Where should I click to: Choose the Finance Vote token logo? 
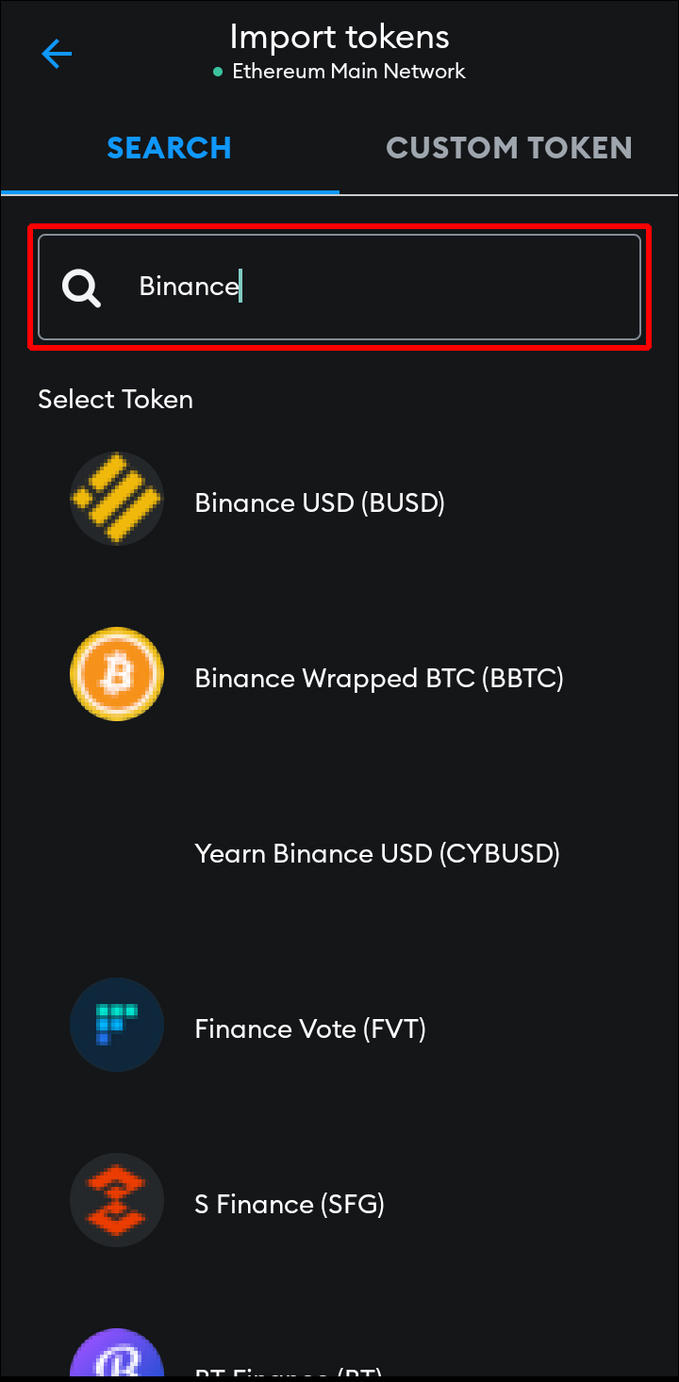pos(117,1025)
